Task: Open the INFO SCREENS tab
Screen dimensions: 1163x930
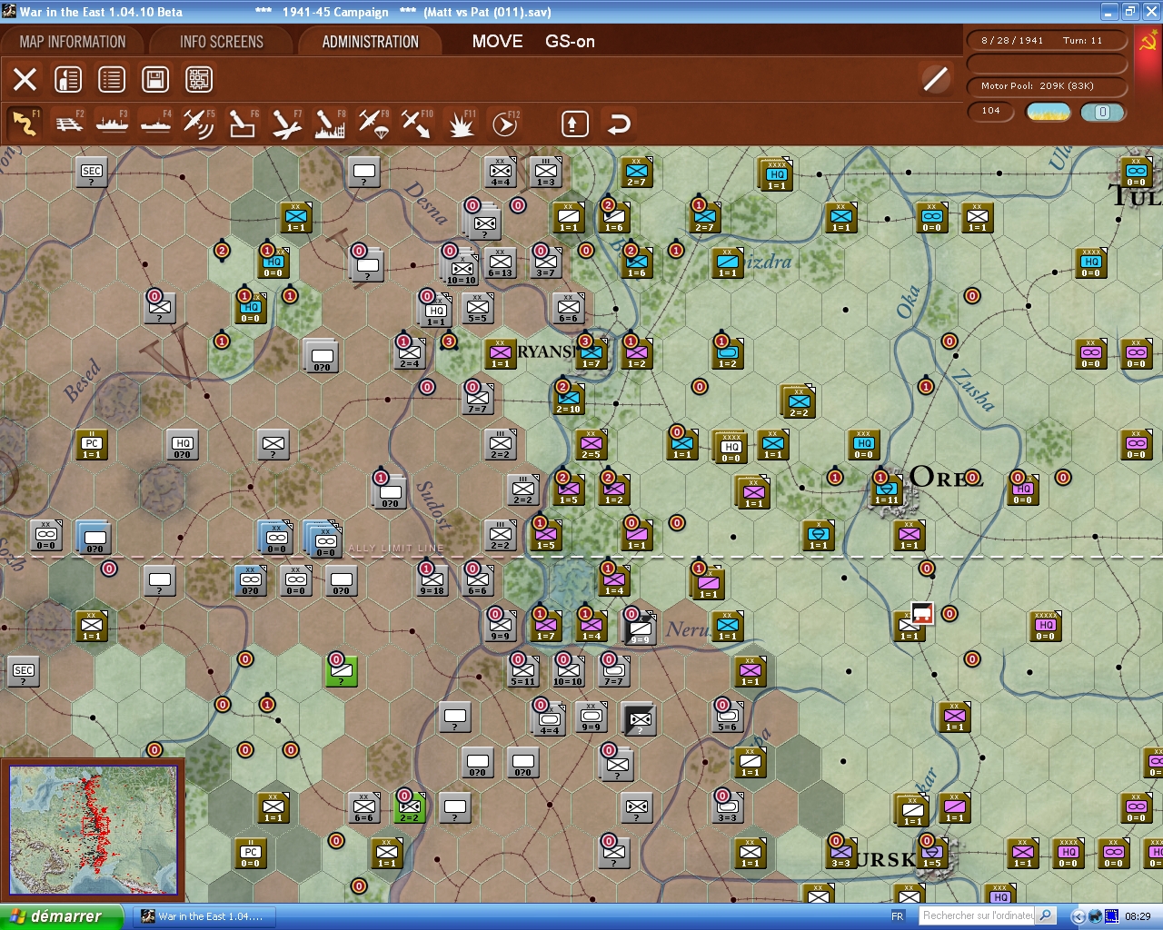Action: click(222, 42)
